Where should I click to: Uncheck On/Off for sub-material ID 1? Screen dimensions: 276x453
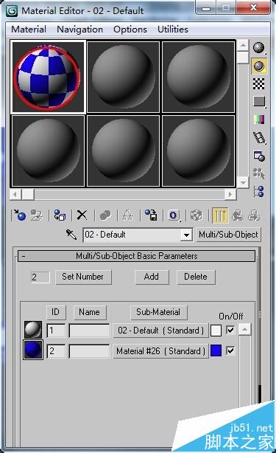[x=230, y=330]
